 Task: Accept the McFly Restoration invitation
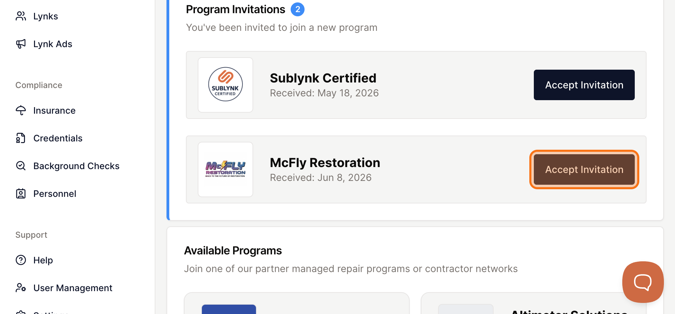point(584,169)
